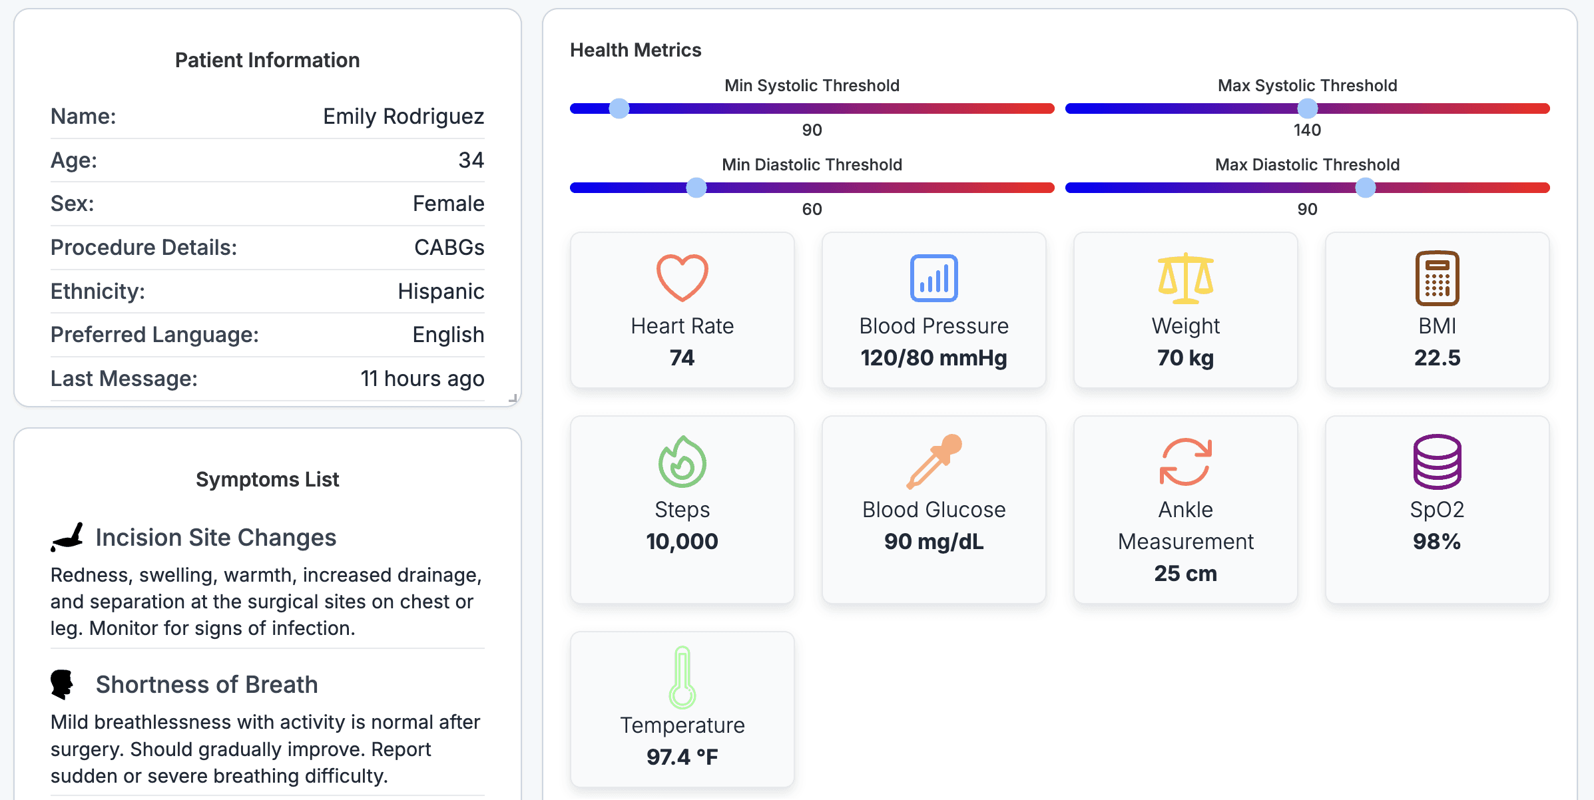Image resolution: width=1594 pixels, height=800 pixels.
Task: Adjust the Min Systolic Threshold slider handle
Action: (619, 108)
